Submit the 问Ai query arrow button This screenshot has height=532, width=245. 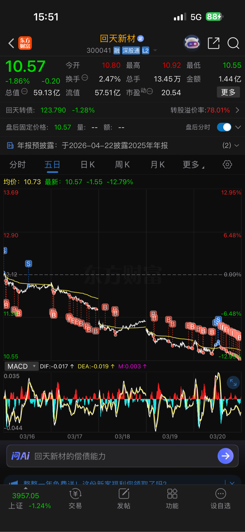point(226,456)
